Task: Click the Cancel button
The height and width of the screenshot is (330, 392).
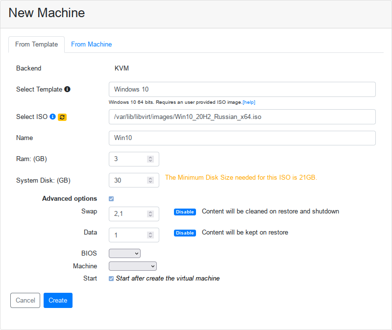Action: 25,300
